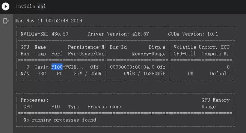Click the Tesla GPU name

click(x=41, y=67)
